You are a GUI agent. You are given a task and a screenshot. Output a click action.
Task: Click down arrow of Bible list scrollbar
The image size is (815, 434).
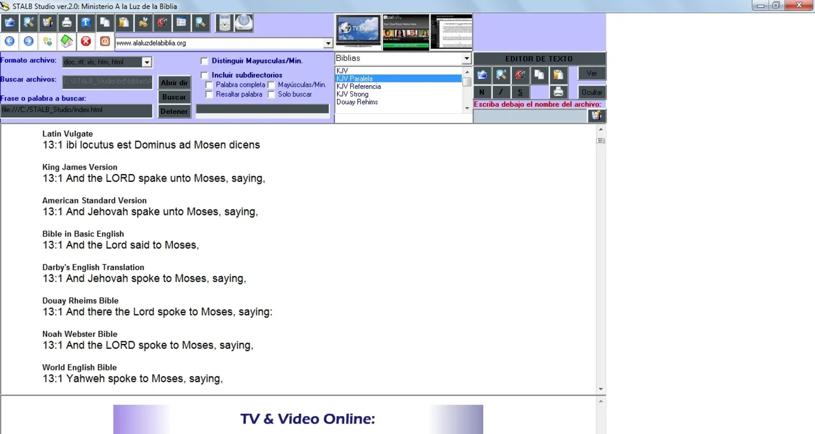[x=467, y=108]
